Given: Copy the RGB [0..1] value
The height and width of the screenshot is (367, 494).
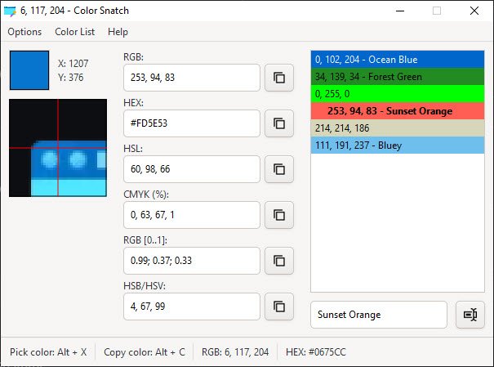Looking at the screenshot, I should (279, 261).
